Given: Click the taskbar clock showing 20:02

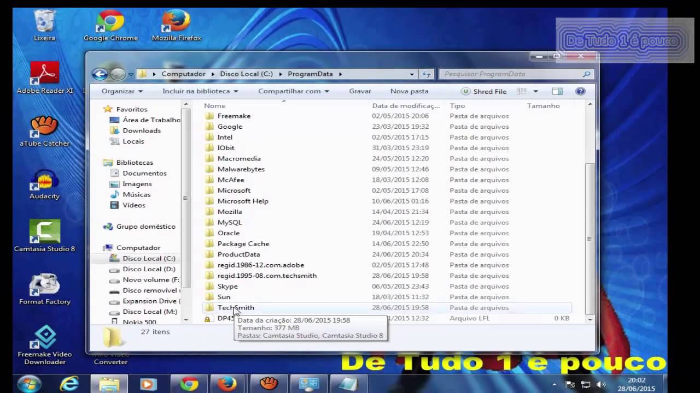Looking at the screenshot, I should pos(635,379).
